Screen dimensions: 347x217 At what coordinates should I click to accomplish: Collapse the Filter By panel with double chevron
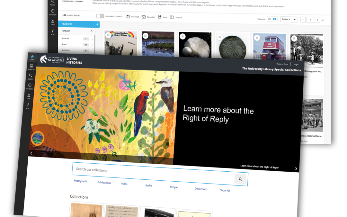coord(97,24)
